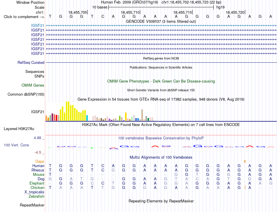
Task: Select the Rhesus alignment row label
Action: 38,170
